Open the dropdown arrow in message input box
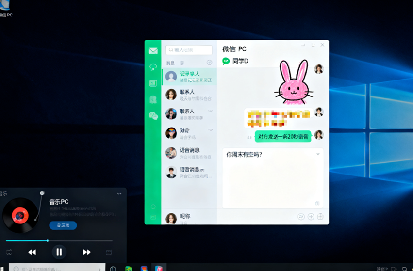The image size is (413, 271). [x=318, y=154]
